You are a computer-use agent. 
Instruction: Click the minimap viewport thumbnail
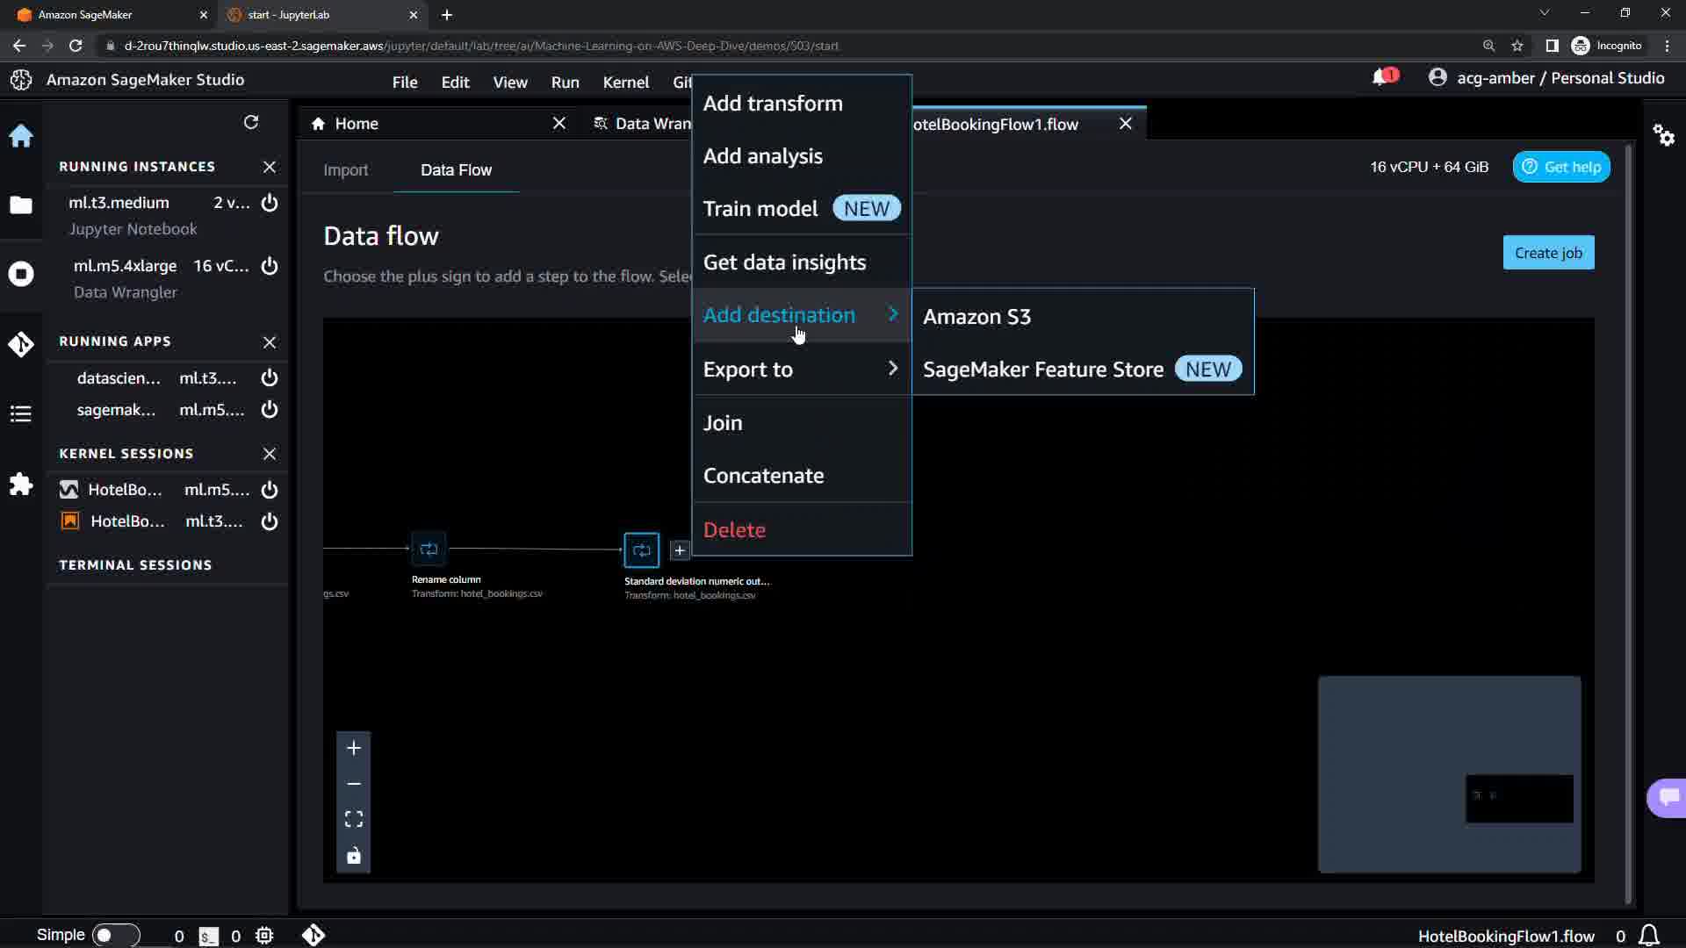coord(1519,798)
